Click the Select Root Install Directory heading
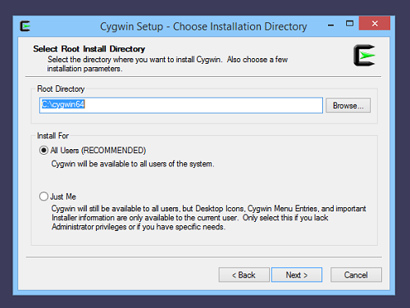The image size is (410, 308). coord(89,49)
